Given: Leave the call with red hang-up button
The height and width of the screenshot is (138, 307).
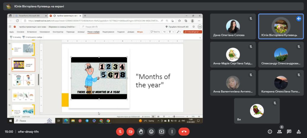Looking at the screenshot, I should (x=184, y=132).
